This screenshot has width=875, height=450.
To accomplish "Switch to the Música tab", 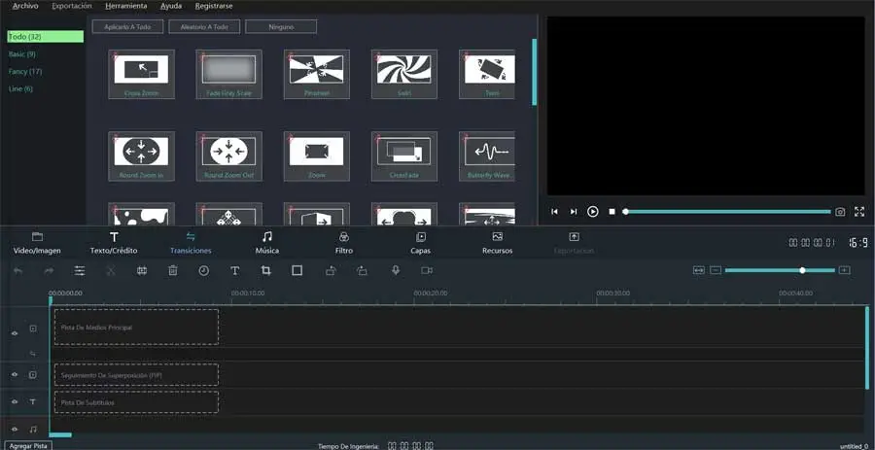I will pyautogui.click(x=267, y=243).
